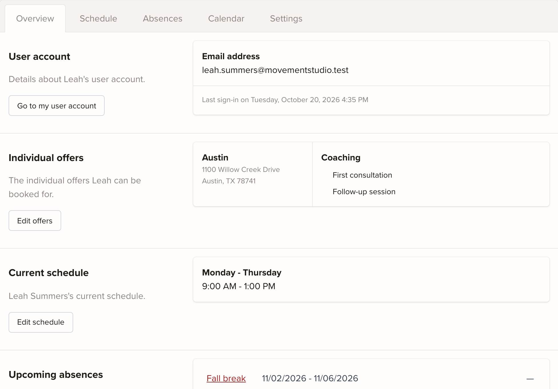
Task: Go to the Calendar tab
Action: pyautogui.click(x=226, y=19)
